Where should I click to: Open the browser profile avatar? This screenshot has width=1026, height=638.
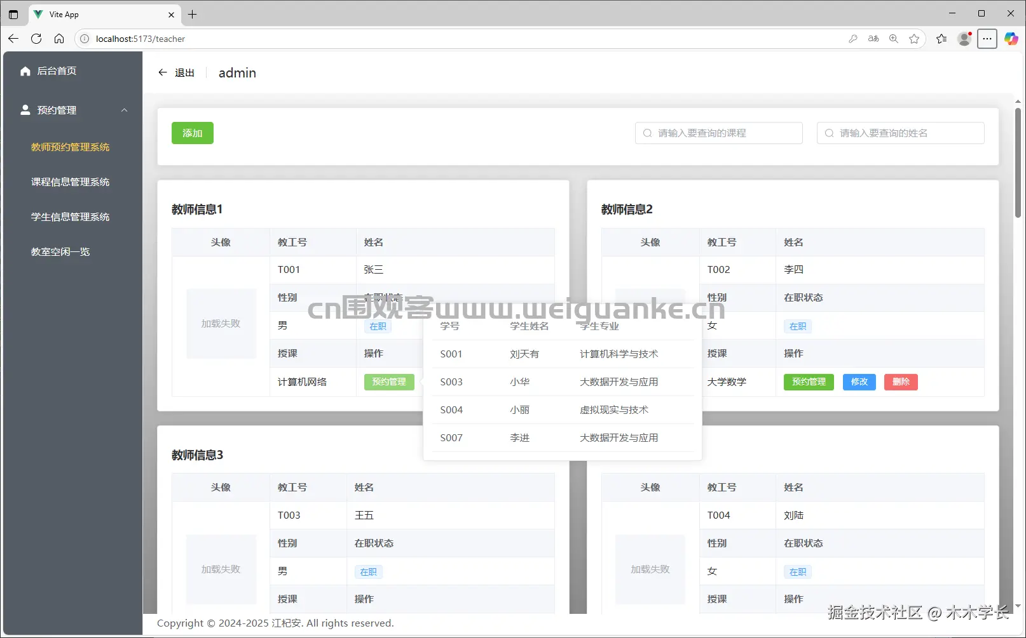[x=964, y=39]
